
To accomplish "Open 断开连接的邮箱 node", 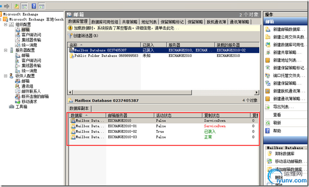I will pyautogui.click(x=35, y=96).
